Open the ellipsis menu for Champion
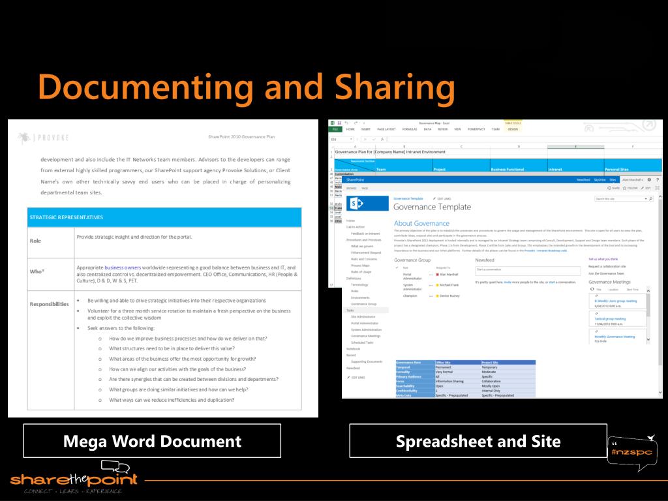The width and height of the screenshot is (668, 501). pos(431,296)
